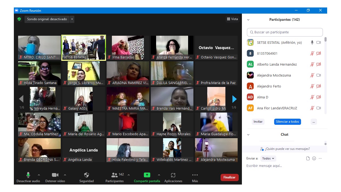Image resolution: width=341 pixels, height=192 pixels.
Task: Select Angélica Landa name tile
Action: tap(84, 150)
